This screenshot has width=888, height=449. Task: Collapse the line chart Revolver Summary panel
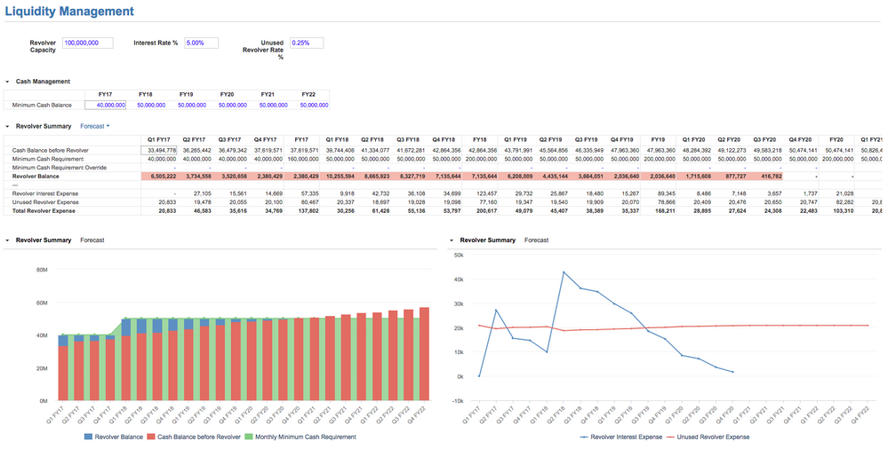coord(452,240)
